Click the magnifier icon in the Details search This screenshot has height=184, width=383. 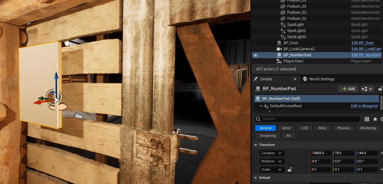click(x=258, y=119)
